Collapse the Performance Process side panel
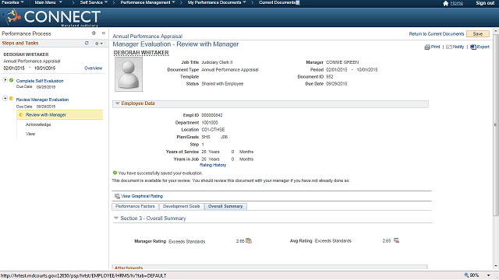 tap(104, 33)
